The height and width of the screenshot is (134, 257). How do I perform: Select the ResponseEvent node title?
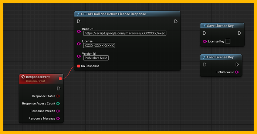coord(38,77)
